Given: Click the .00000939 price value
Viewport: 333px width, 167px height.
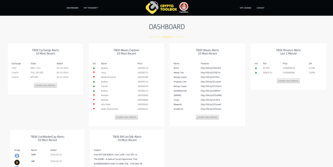Looking at the screenshot, I should tap(143, 86).
